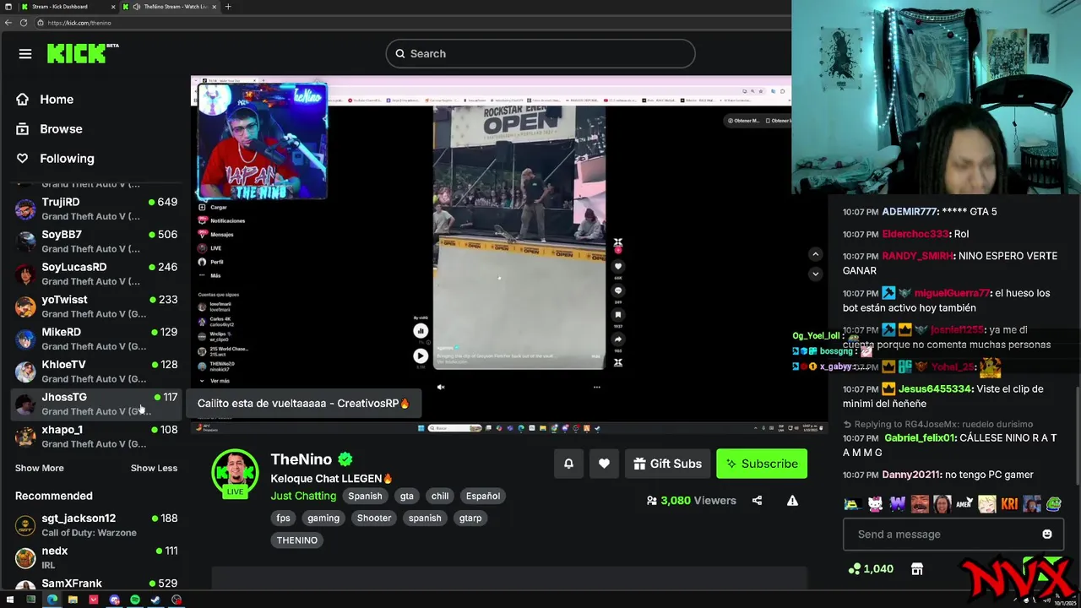Open sgt_jackson12 recommended channel
Viewport: 1081px width, 608px height.
pos(96,524)
